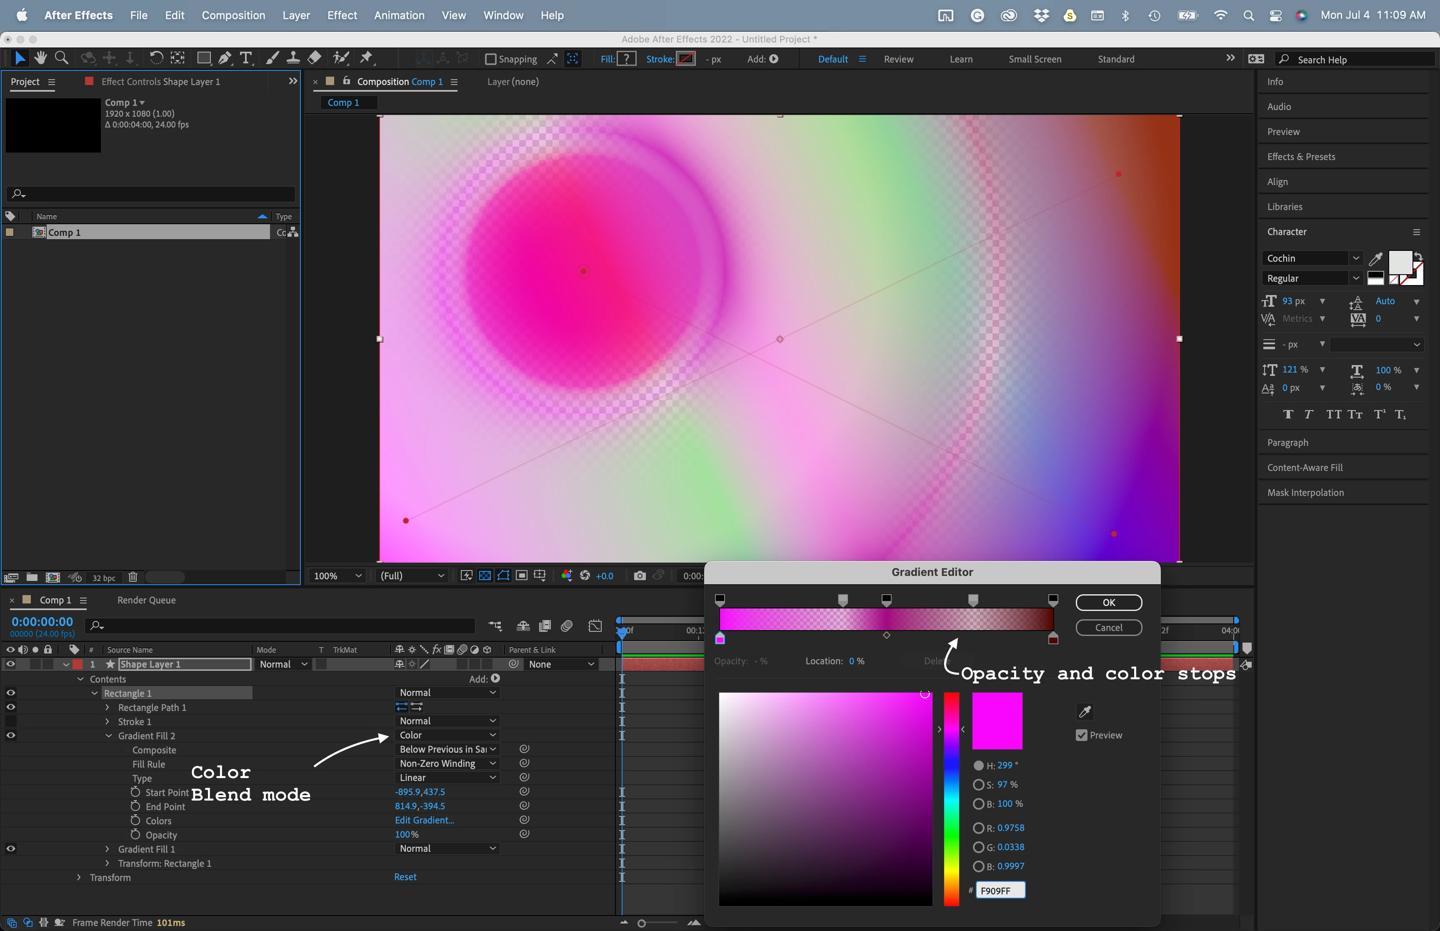Expand the Gradient Fill 1 group

107,849
